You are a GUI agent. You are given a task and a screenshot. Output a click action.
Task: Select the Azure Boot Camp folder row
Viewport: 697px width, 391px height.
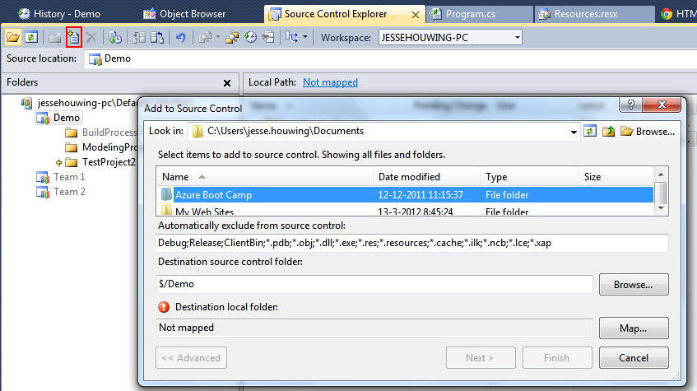point(406,195)
